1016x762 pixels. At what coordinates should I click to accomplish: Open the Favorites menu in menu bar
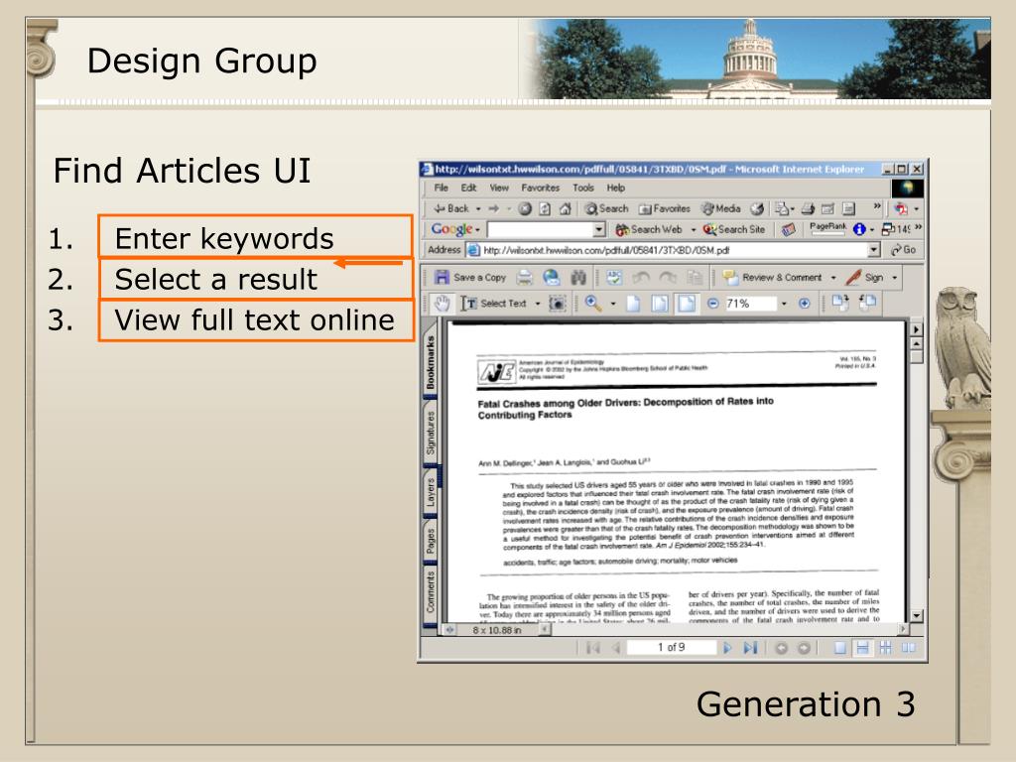[x=540, y=188]
